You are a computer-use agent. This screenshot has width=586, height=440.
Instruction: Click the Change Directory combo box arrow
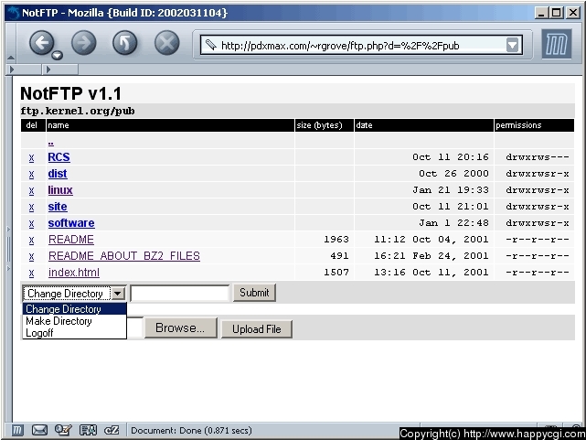coord(118,293)
